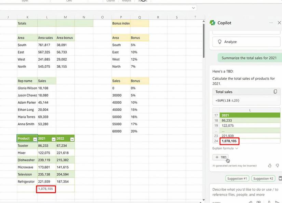The width and height of the screenshot is (282, 203).
Task: Open the prompt guide icon beside suggestions
Action: click(280, 178)
